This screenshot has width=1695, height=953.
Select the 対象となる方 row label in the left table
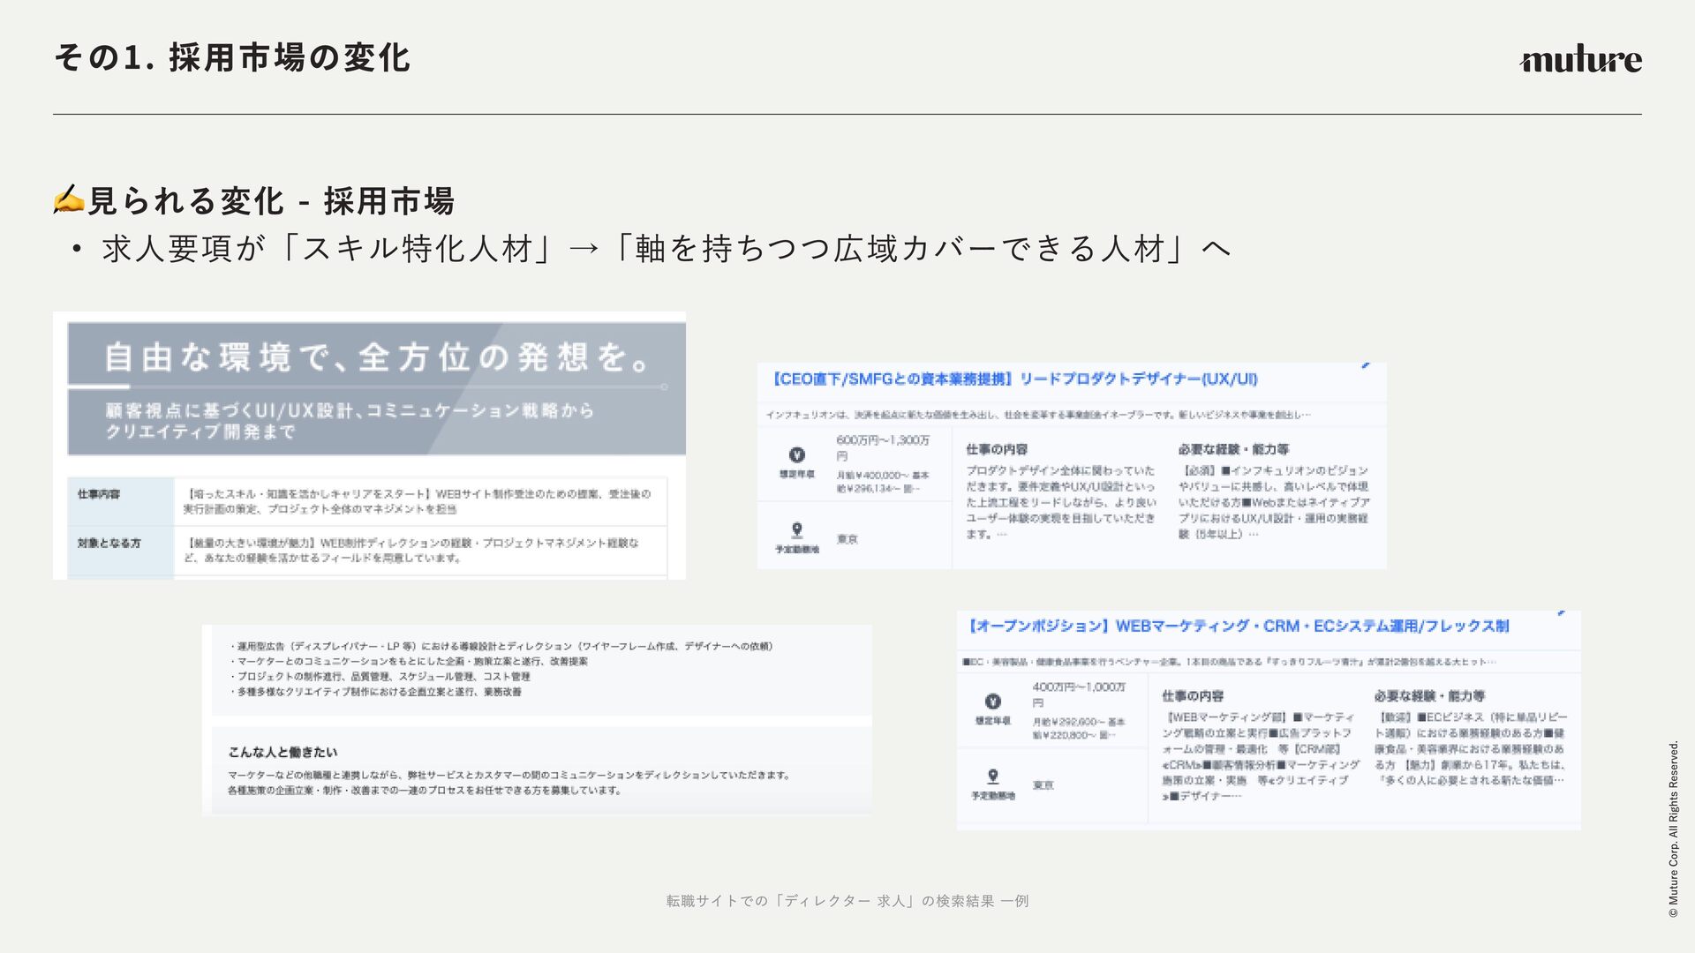[x=109, y=544]
